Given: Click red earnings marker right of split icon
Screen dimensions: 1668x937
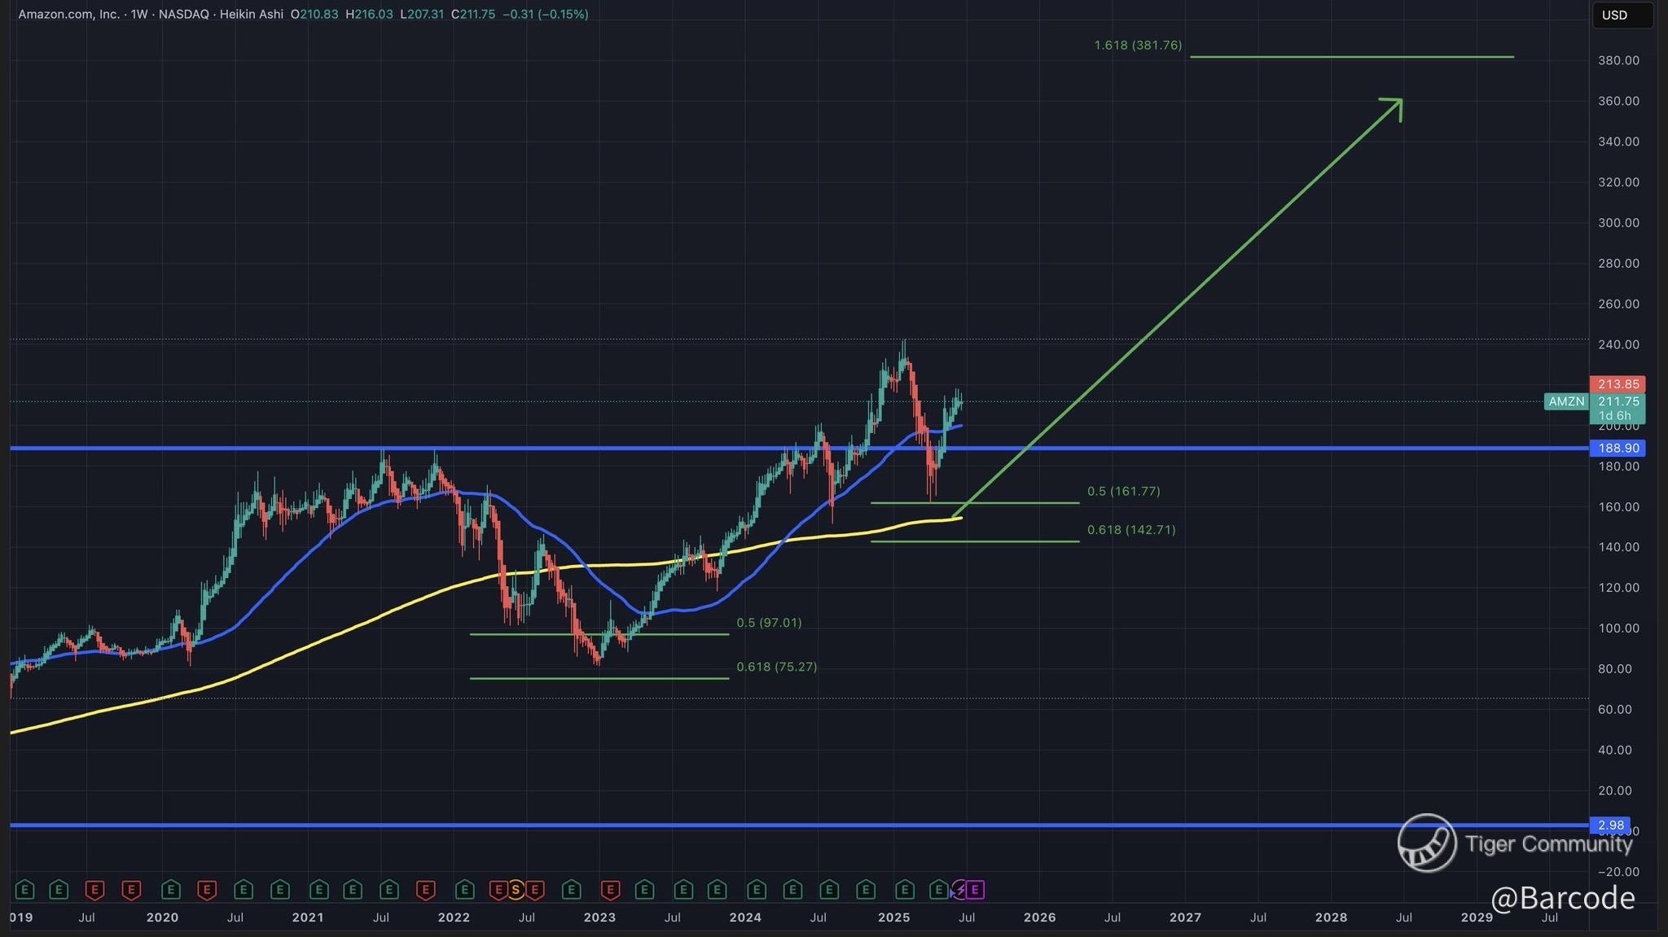Looking at the screenshot, I should (535, 890).
